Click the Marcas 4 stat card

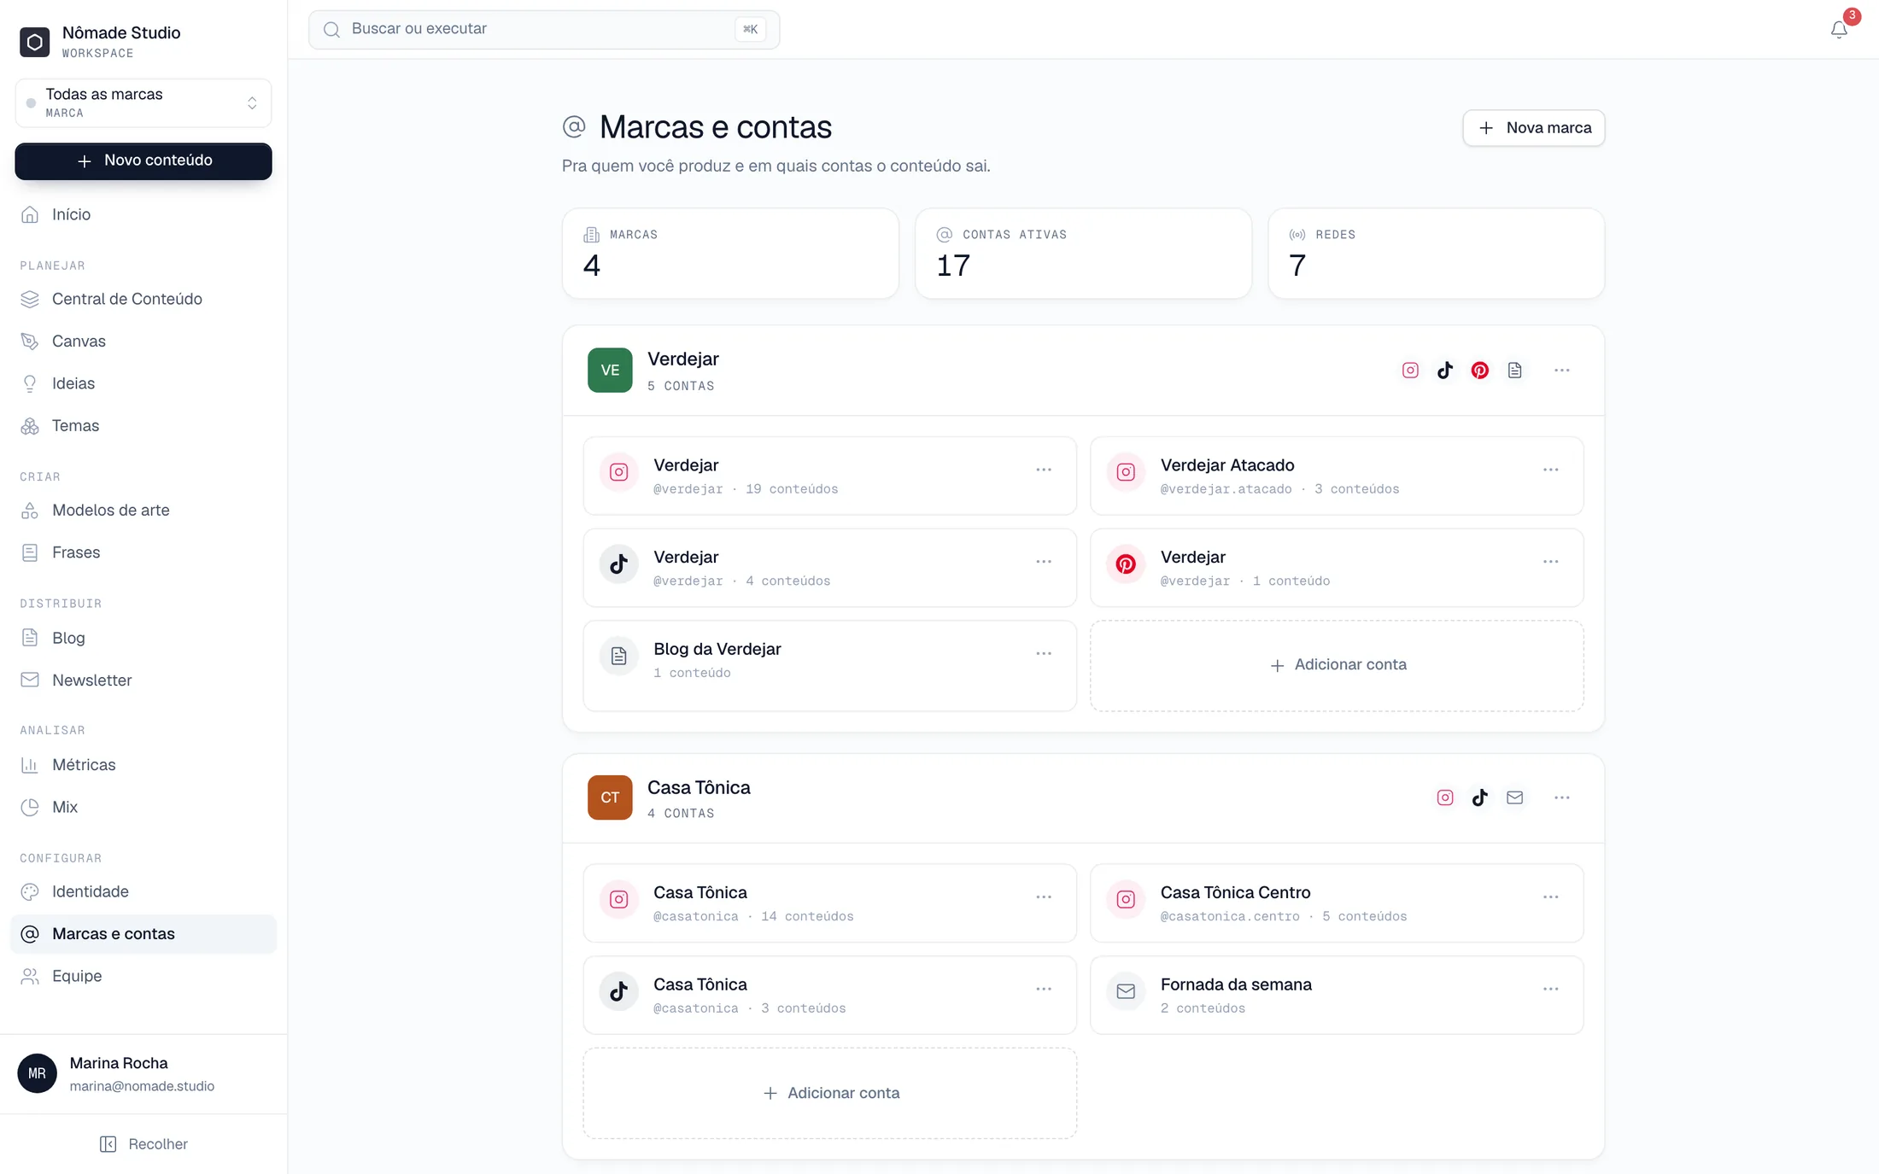[x=730, y=254]
